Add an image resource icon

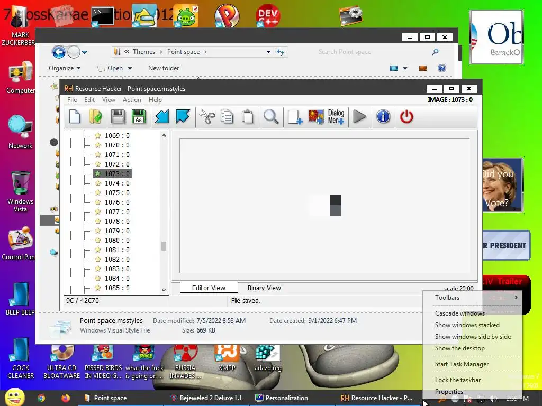coord(316,117)
